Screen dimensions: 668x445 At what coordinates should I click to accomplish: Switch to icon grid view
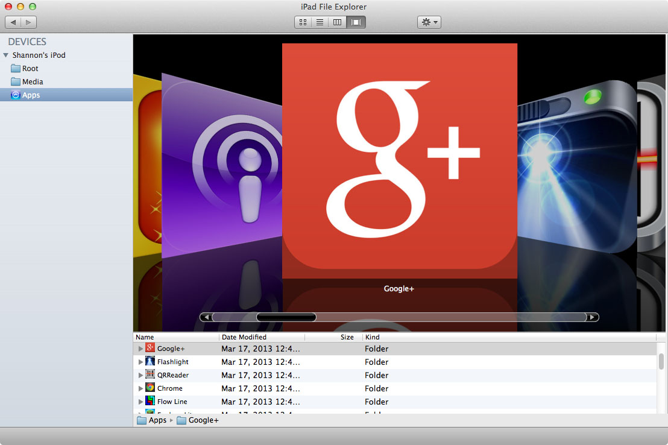(x=303, y=22)
